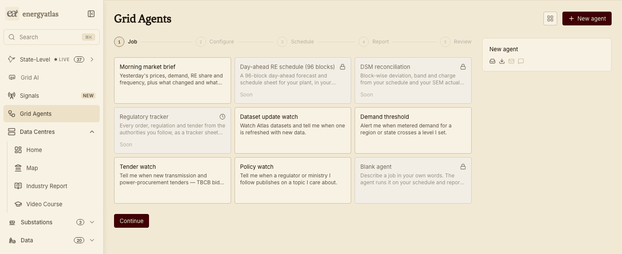Click the mail icon on New agent card
This screenshot has width=622, height=254.
511,61
